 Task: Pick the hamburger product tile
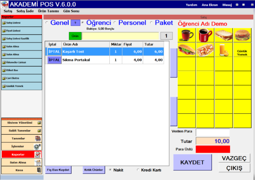tap(242, 35)
